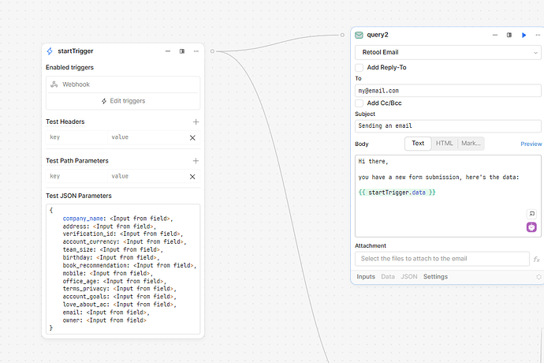Click the startTrigger lightning bolt icon
The image size is (544, 363).
(x=50, y=51)
